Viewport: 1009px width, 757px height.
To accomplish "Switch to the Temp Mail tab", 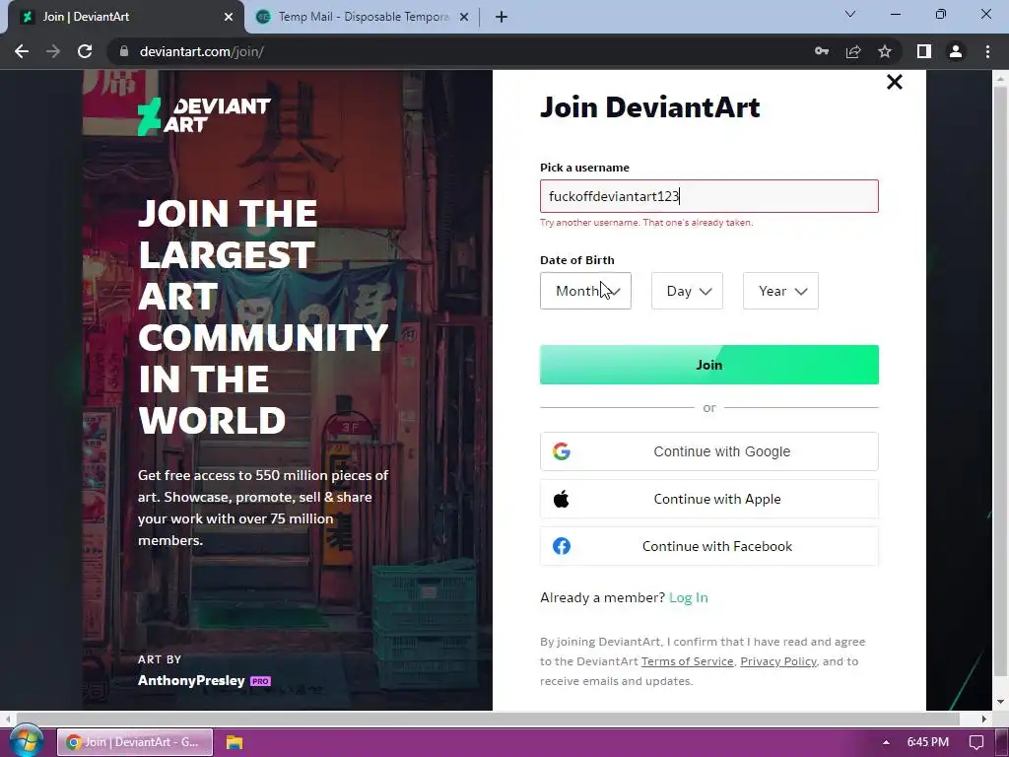I will click(363, 17).
